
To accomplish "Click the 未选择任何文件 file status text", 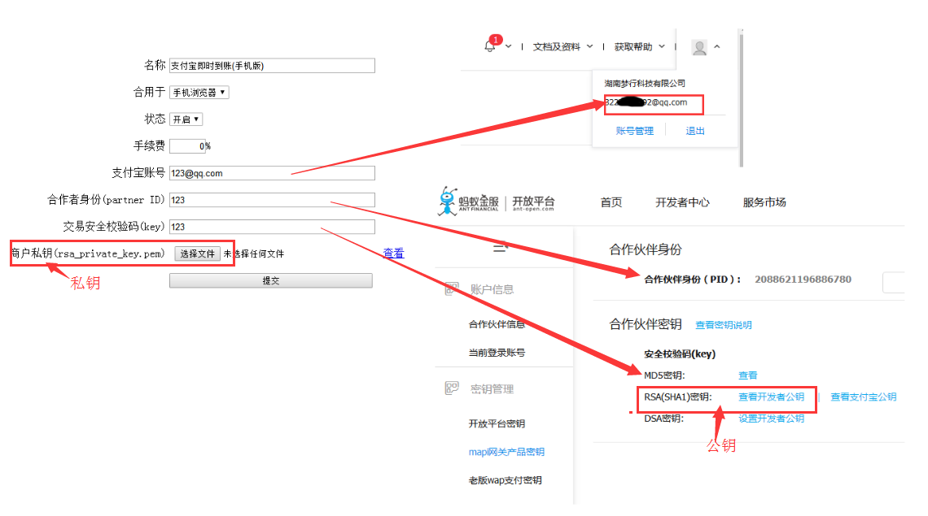I will click(254, 254).
